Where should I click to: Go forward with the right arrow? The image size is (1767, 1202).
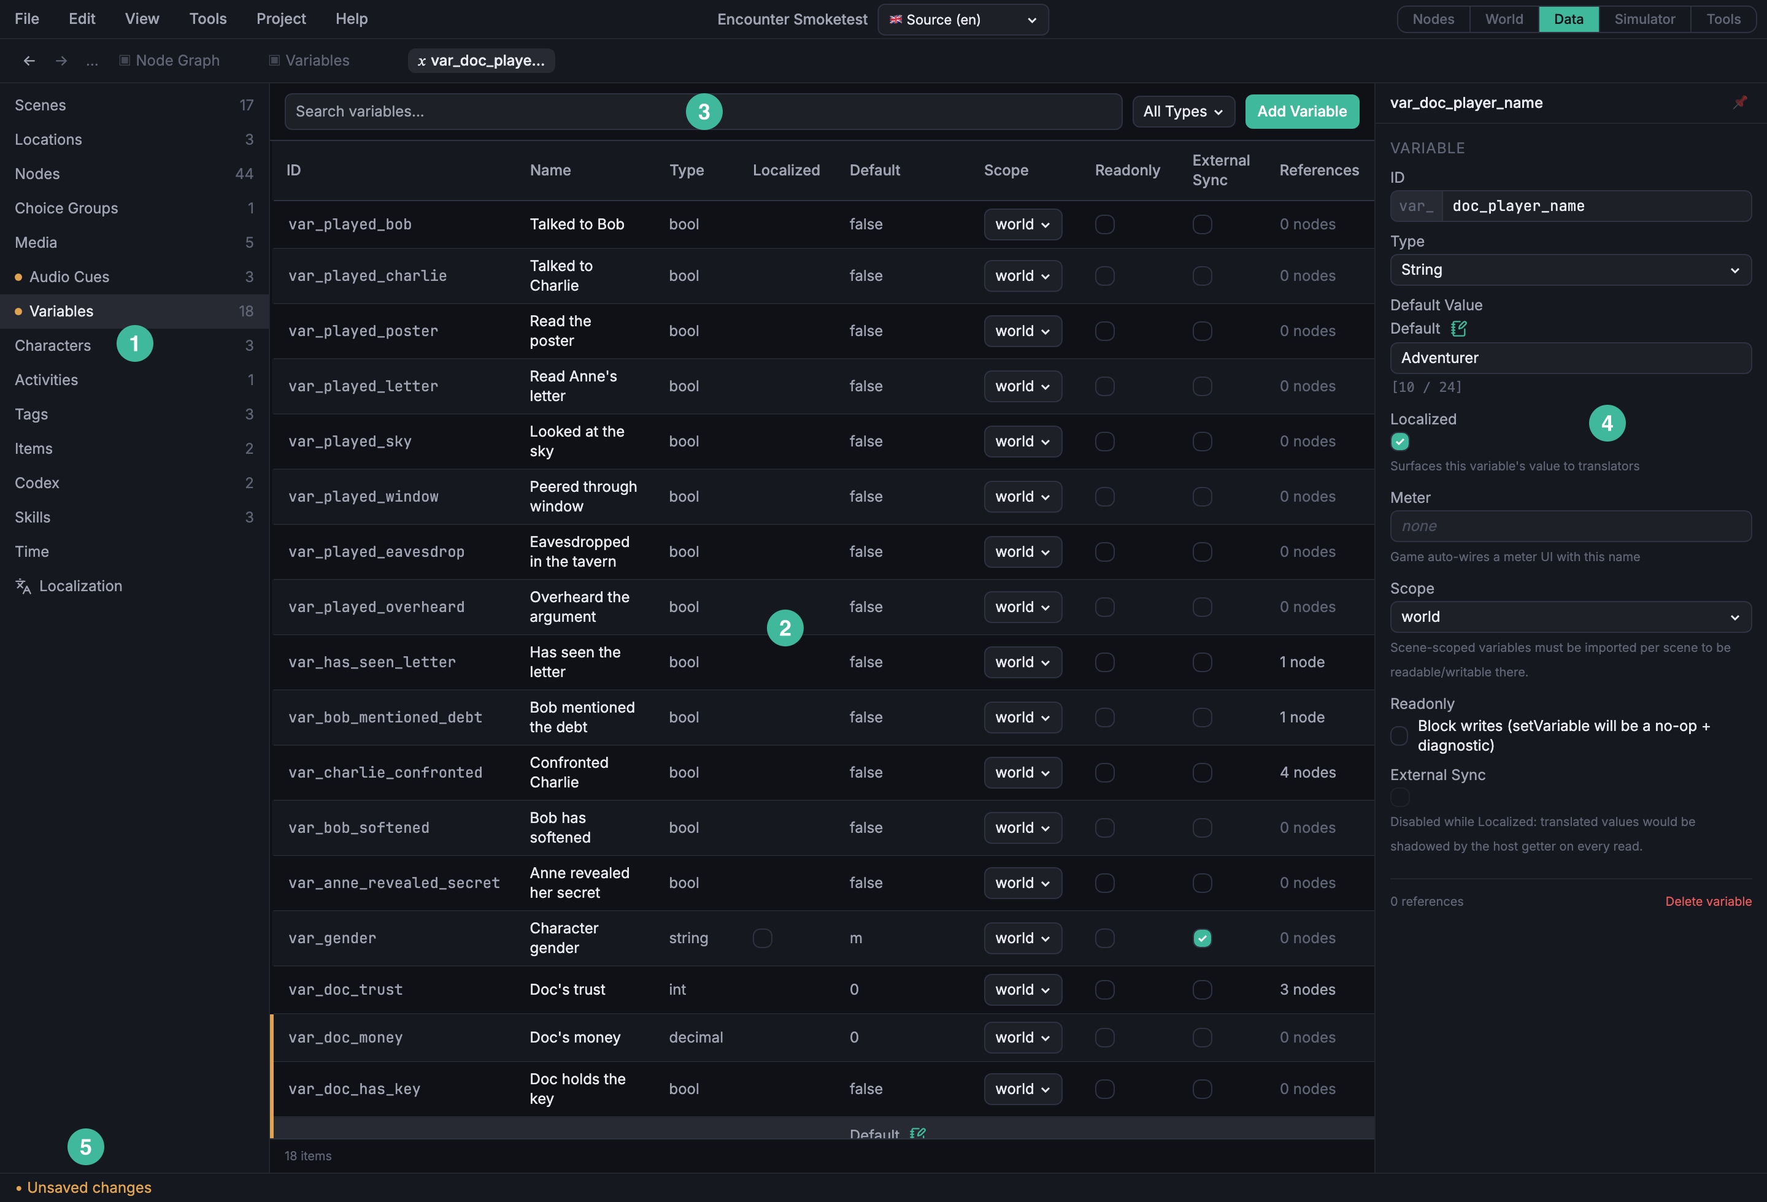61,61
